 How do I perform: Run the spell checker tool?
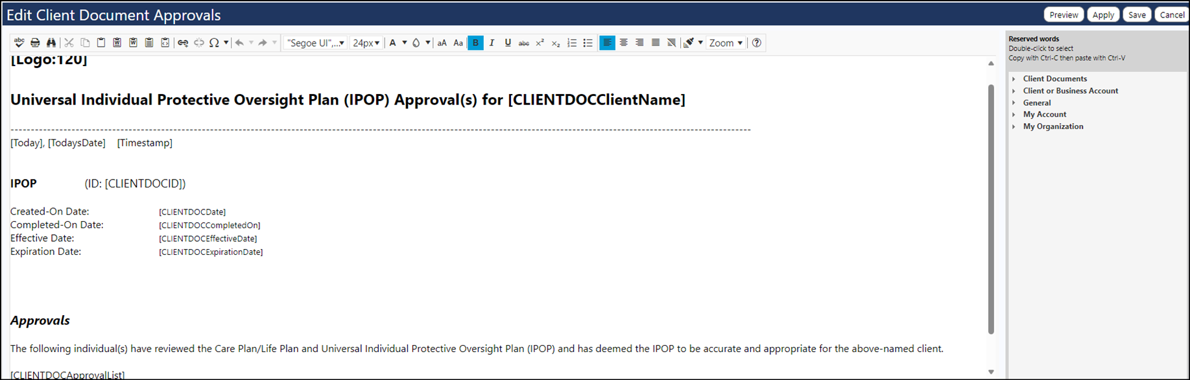click(x=19, y=43)
